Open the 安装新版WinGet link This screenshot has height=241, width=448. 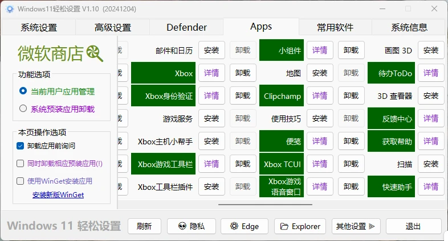pos(58,195)
